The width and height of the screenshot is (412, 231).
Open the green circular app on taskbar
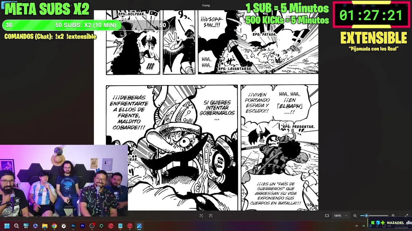[x=101, y=226]
